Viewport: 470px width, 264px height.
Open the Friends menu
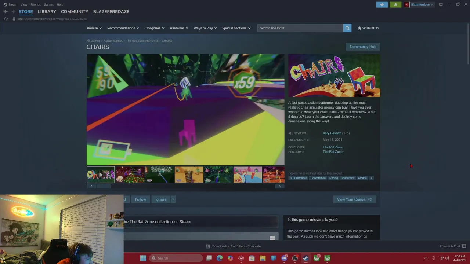coord(36,4)
